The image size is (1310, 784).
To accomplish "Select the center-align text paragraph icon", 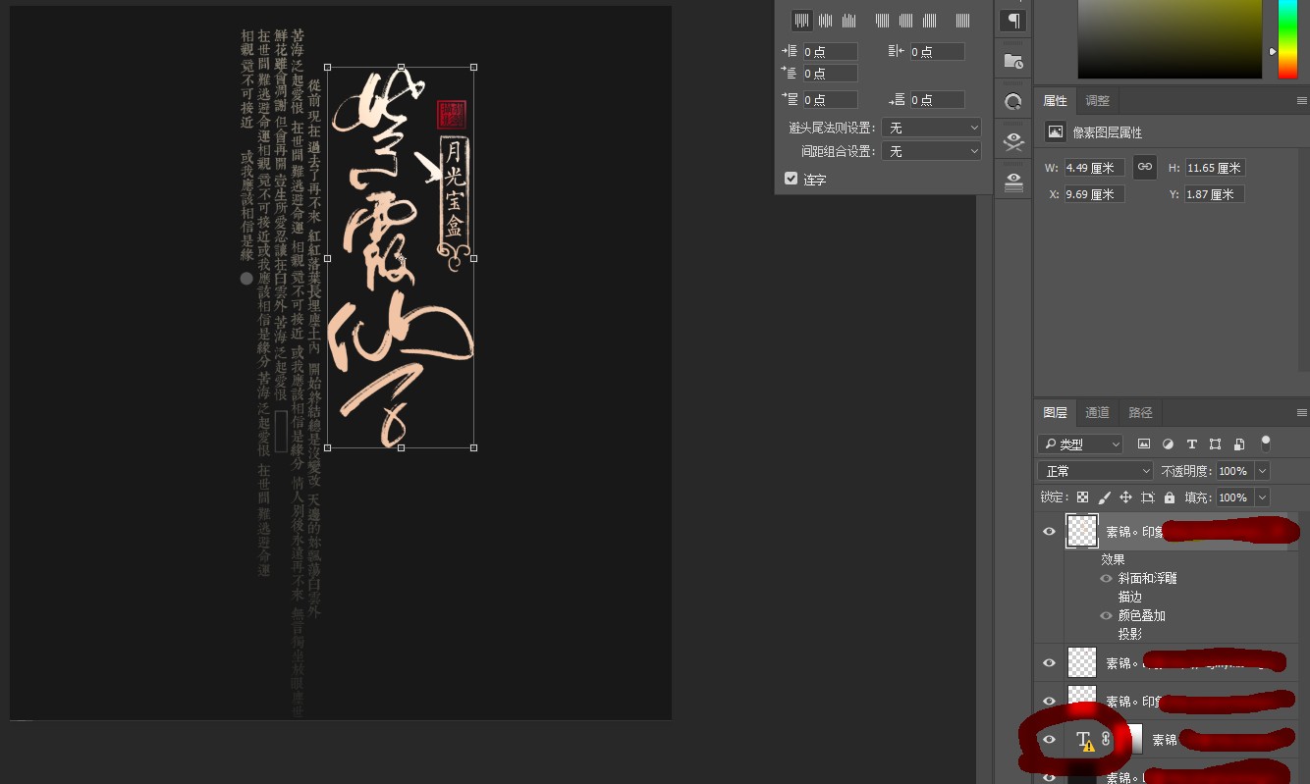I will [825, 20].
